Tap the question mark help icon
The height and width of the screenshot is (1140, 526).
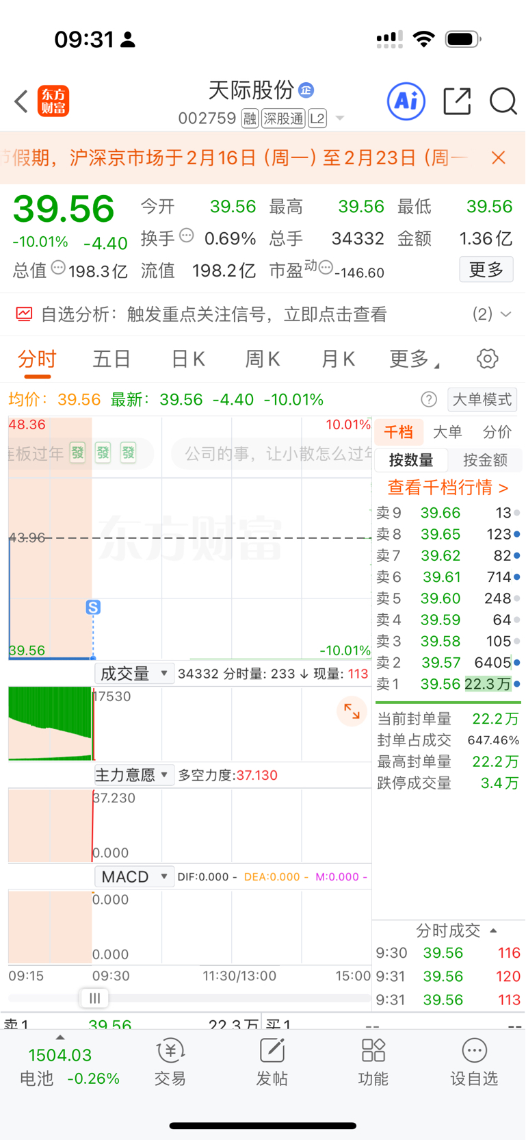coord(429,399)
